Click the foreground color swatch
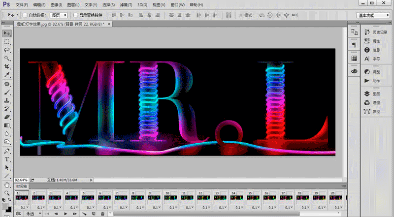Screen dimensions: 394x217 click(x=5, y=206)
